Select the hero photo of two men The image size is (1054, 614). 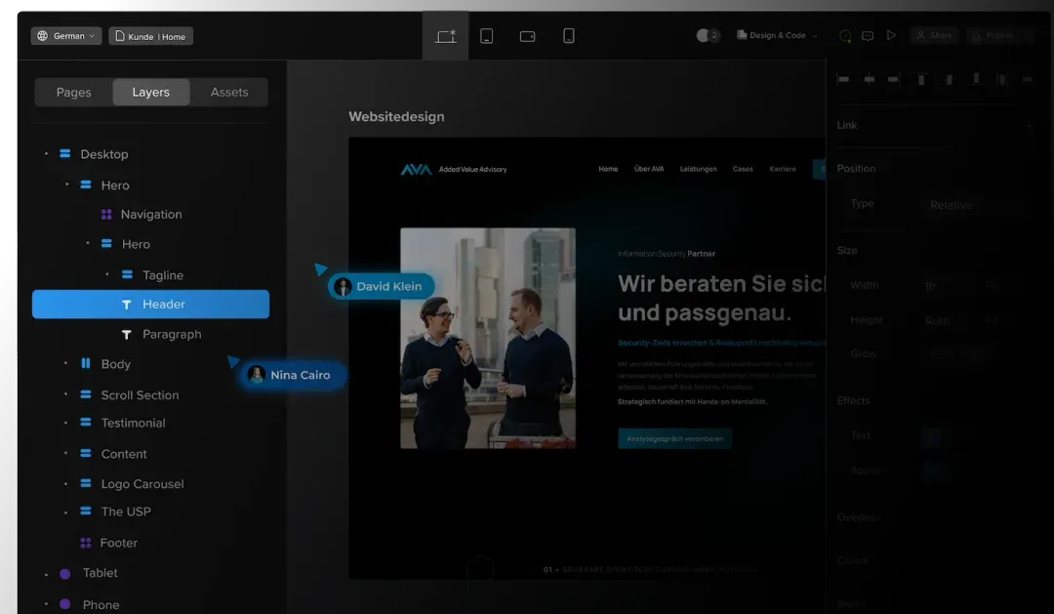click(488, 339)
